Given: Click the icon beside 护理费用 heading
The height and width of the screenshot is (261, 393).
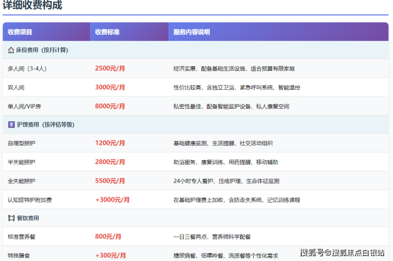Looking at the screenshot, I should (x=11, y=125).
